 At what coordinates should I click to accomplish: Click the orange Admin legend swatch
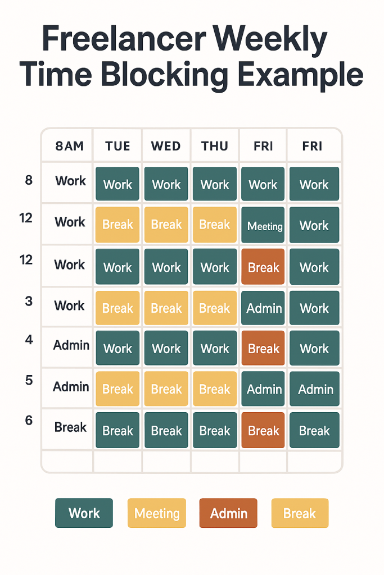pyautogui.click(x=228, y=513)
